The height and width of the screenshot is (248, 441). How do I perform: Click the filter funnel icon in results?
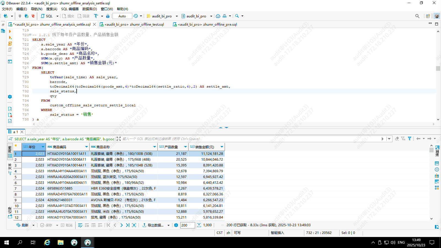pyautogui.click(x=410, y=139)
